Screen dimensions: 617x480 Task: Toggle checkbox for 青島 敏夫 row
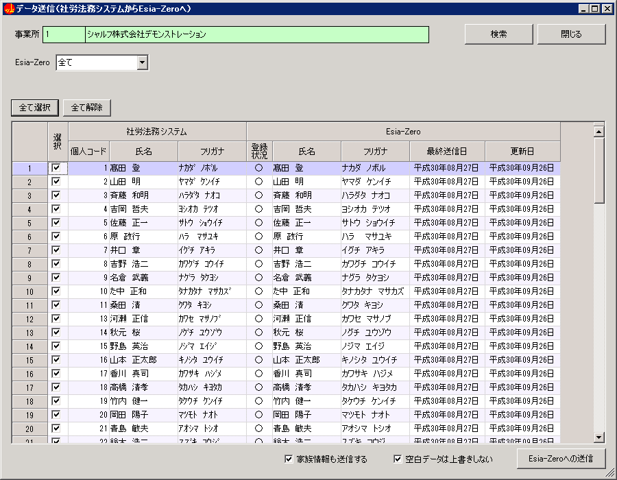(x=56, y=428)
